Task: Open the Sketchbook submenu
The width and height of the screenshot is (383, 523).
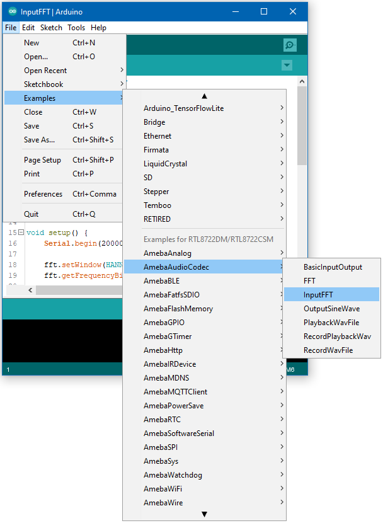Action: coord(43,84)
